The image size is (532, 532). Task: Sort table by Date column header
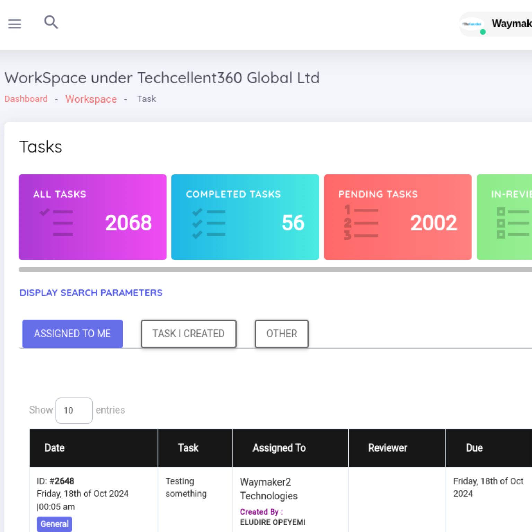coord(55,448)
